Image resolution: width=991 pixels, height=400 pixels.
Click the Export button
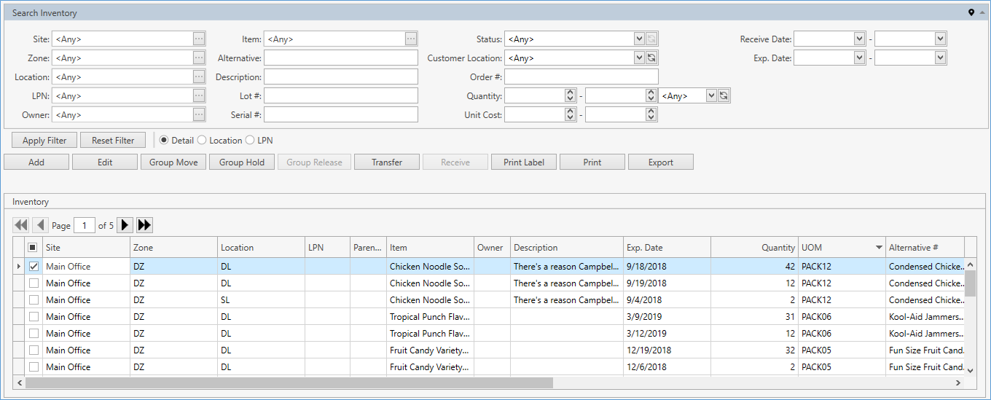click(660, 162)
